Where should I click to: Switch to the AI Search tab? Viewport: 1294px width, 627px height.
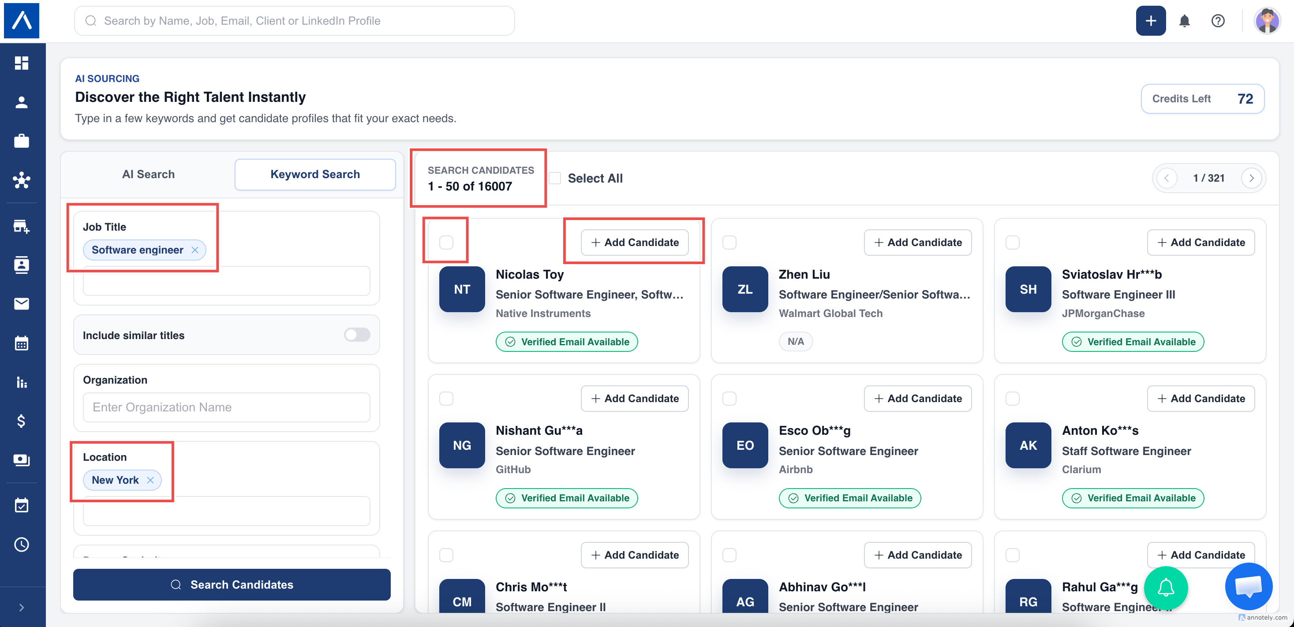(x=148, y=174)
